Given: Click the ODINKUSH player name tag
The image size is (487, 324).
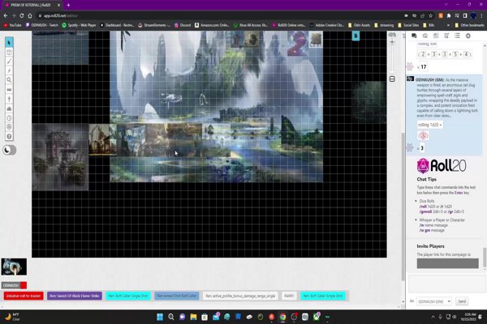Looking at the screenshot, I should tap(11, 285).
